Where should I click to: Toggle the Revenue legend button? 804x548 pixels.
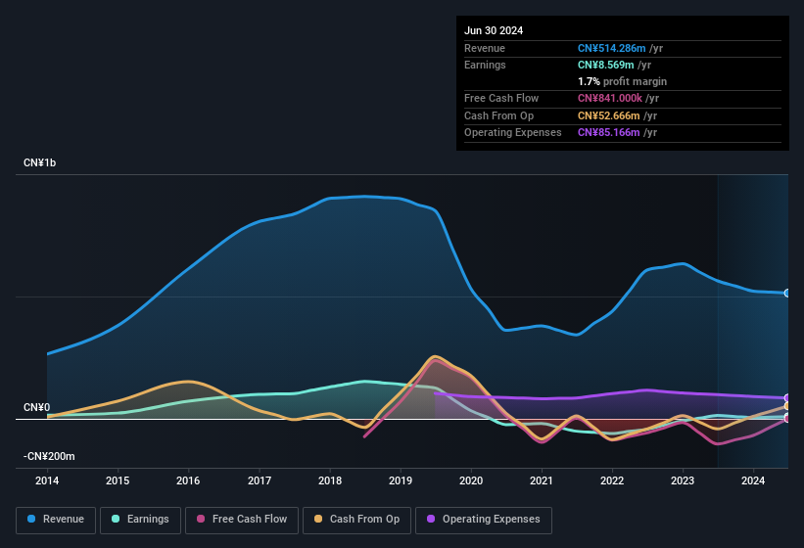pyautogui.click(x=56, y=520)
